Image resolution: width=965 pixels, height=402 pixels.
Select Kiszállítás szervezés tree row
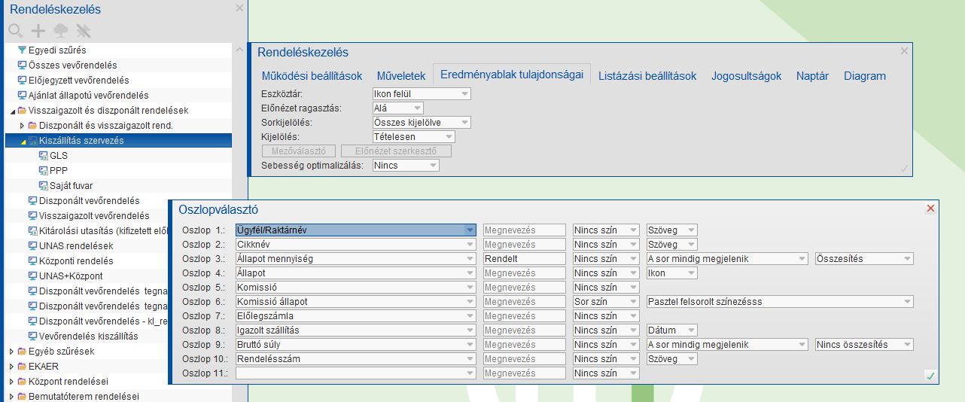(118, 141)
